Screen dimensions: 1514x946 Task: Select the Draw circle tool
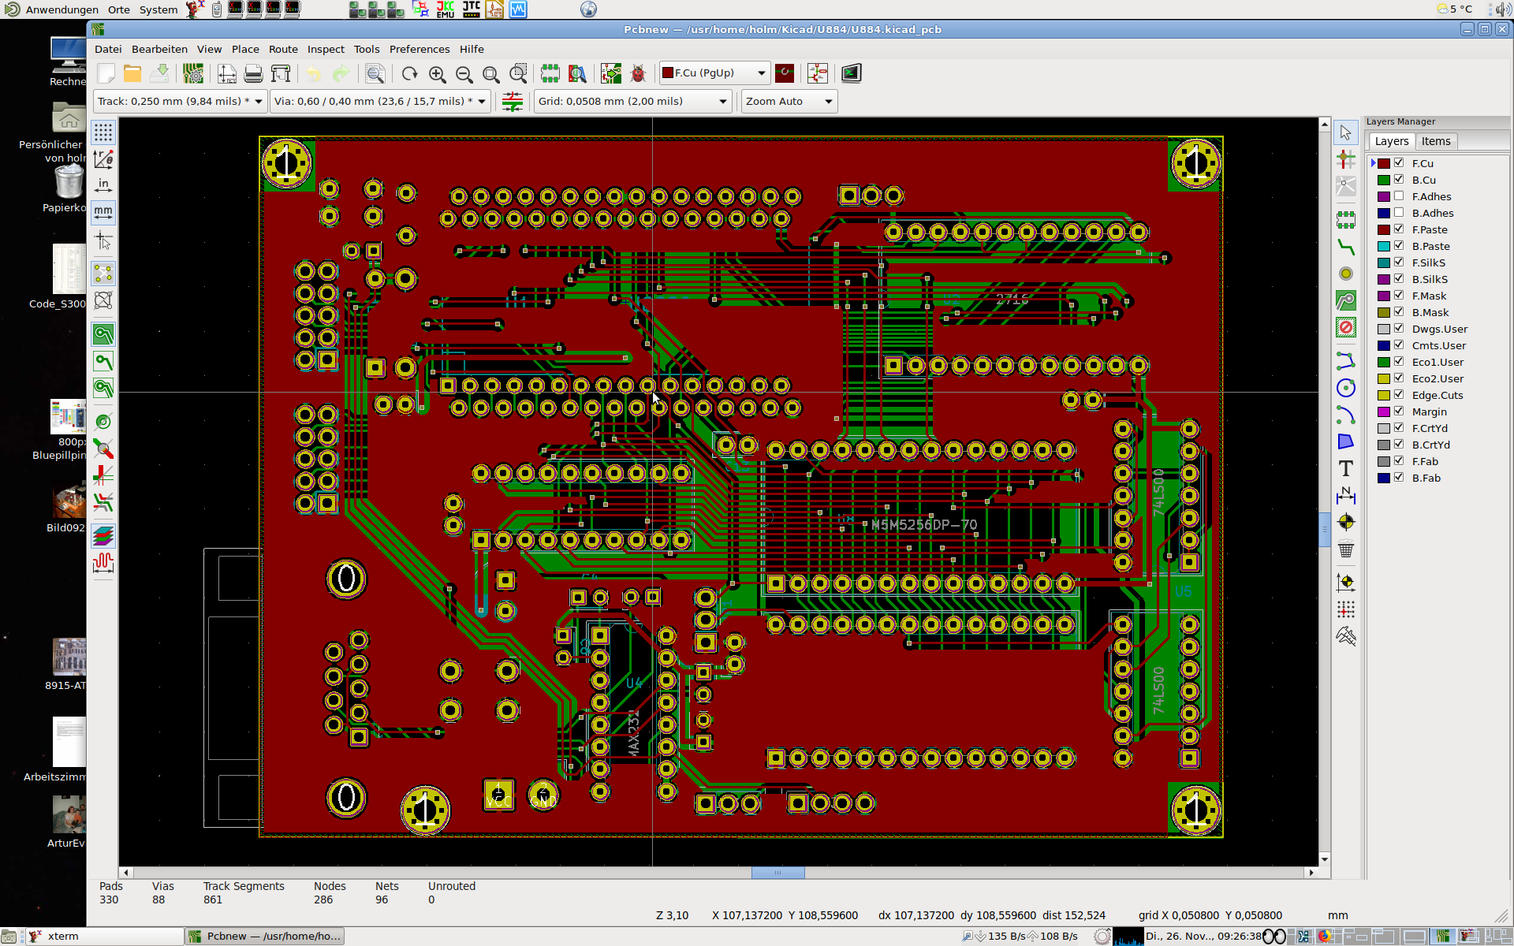[1346, 388]
